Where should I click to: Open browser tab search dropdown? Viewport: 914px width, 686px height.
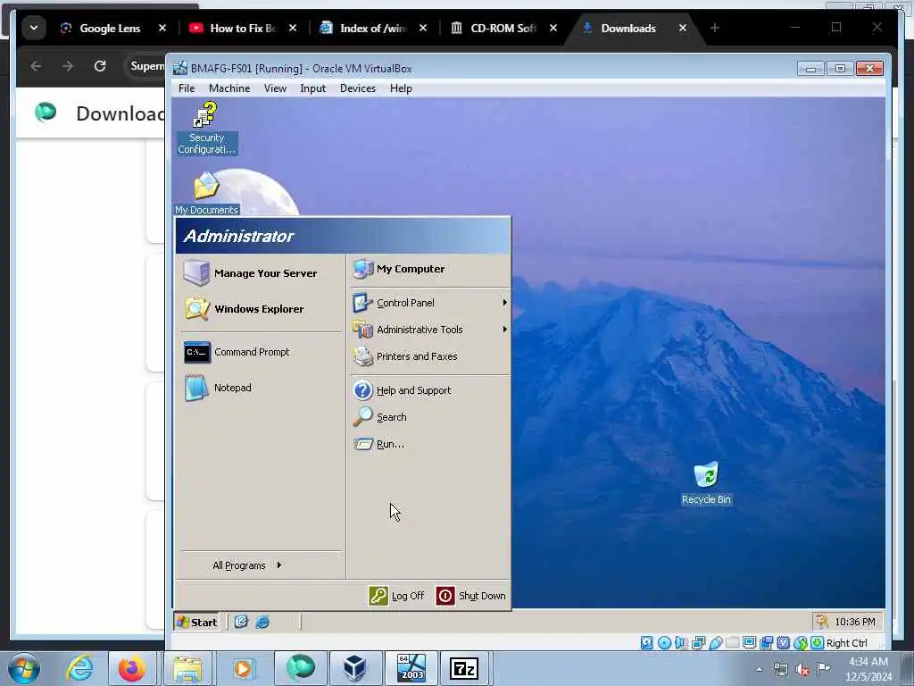click(34, 28)
